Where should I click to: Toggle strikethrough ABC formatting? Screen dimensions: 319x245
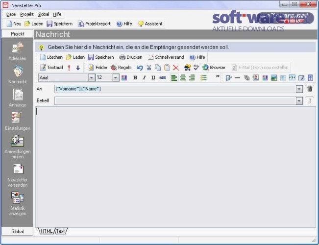163,77
